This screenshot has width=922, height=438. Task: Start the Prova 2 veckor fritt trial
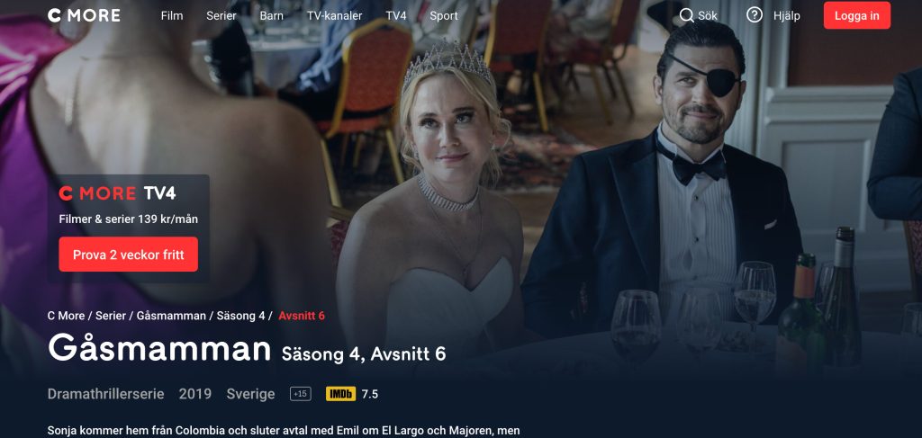coord(128,255)
